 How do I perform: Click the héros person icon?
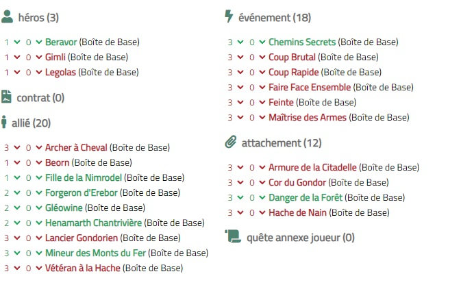(7, 16)
